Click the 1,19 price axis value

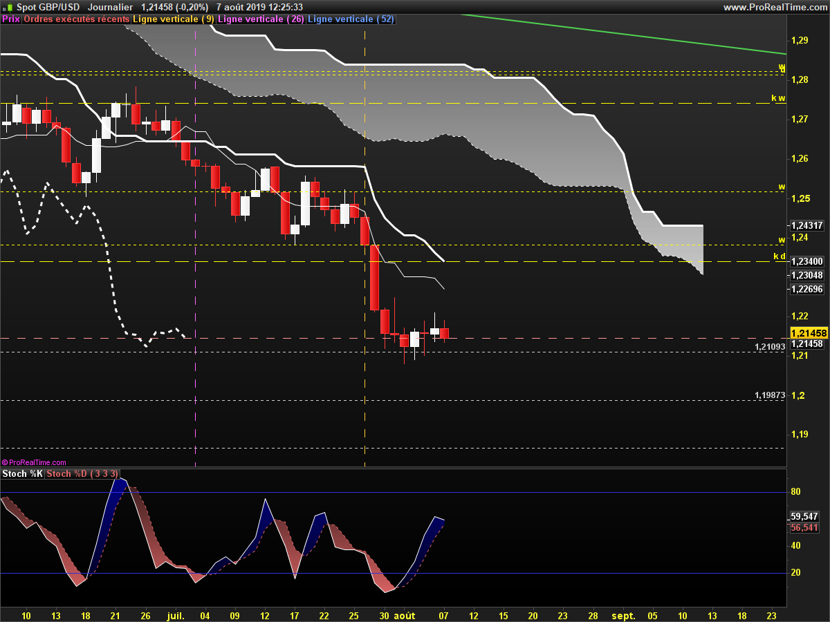800,435
